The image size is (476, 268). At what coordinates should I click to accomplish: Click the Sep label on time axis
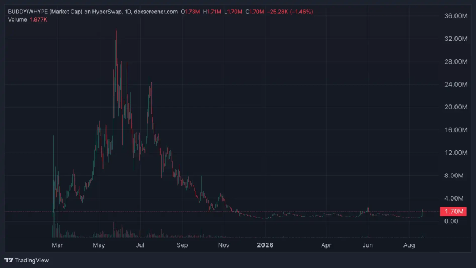[182, 245]
